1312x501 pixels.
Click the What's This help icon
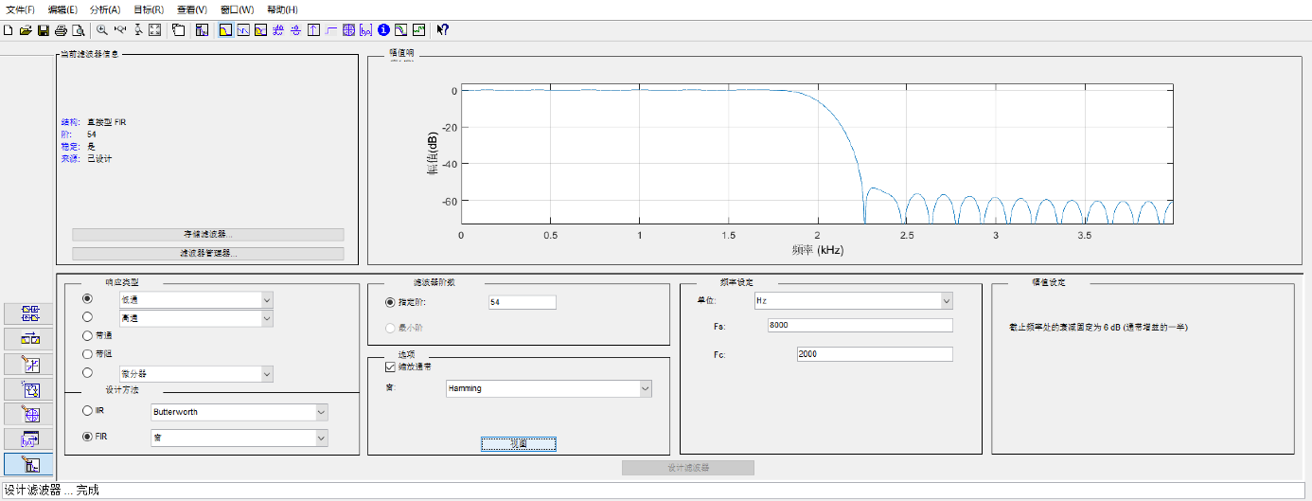442,30
